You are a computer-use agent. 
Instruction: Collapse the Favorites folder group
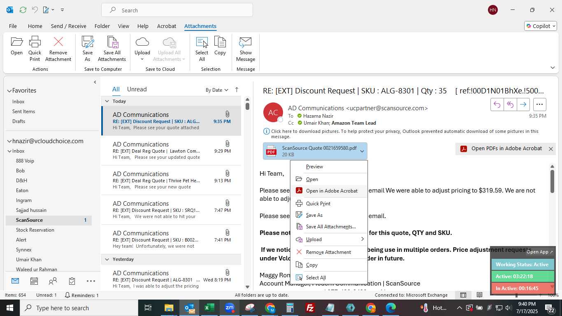pyautogui.click(x=9, y=91)
